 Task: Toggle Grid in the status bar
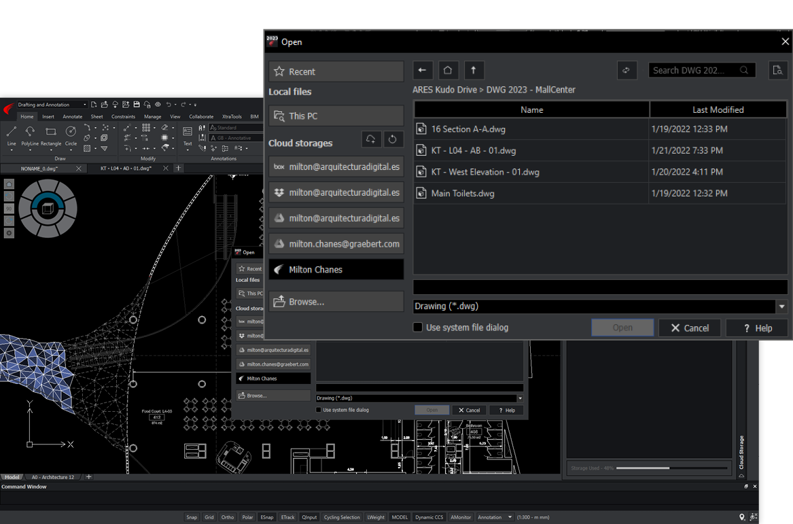click(209, 517)
